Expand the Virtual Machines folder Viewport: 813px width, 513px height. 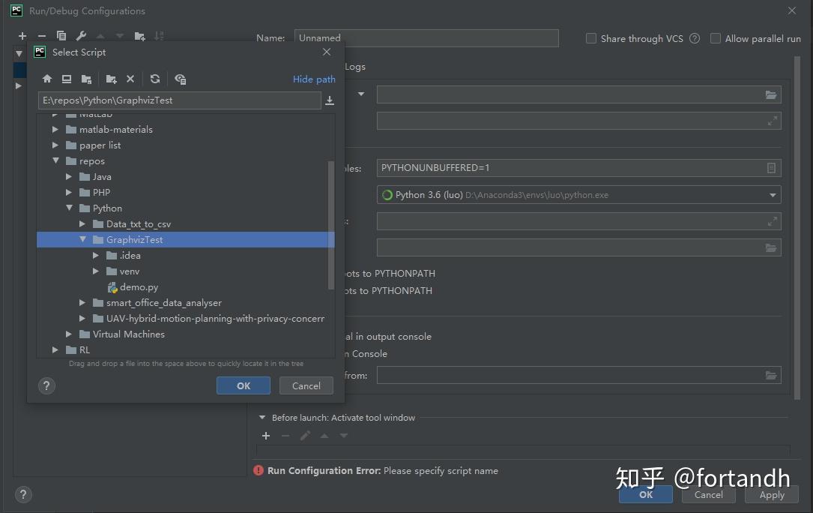click(x=68, y=334)
